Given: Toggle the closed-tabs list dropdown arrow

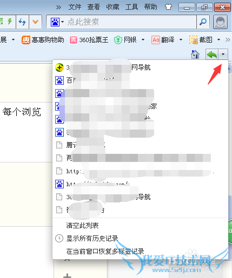Looking at the screenshot, I should (x=223, y=54).
